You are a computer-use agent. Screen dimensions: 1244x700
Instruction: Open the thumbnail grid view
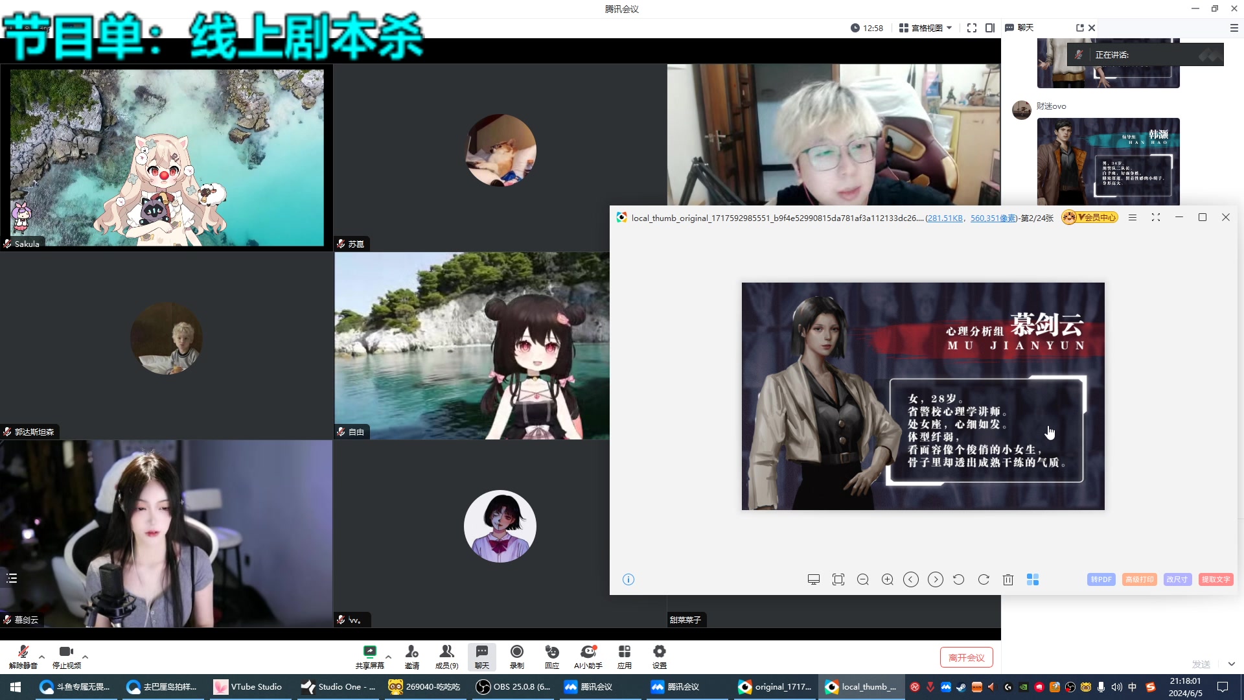coord(1033,579)
